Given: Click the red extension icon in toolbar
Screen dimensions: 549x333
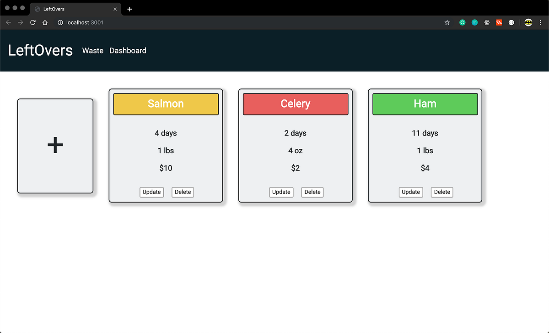Looking at the screenshot, I should tap(499, 22).
